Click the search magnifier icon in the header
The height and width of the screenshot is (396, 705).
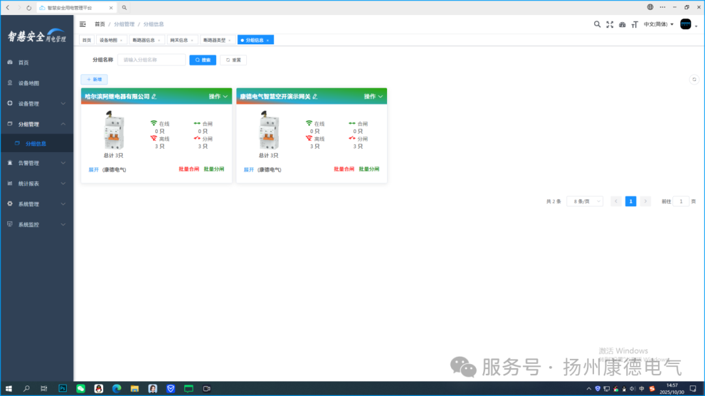[597, 23]
